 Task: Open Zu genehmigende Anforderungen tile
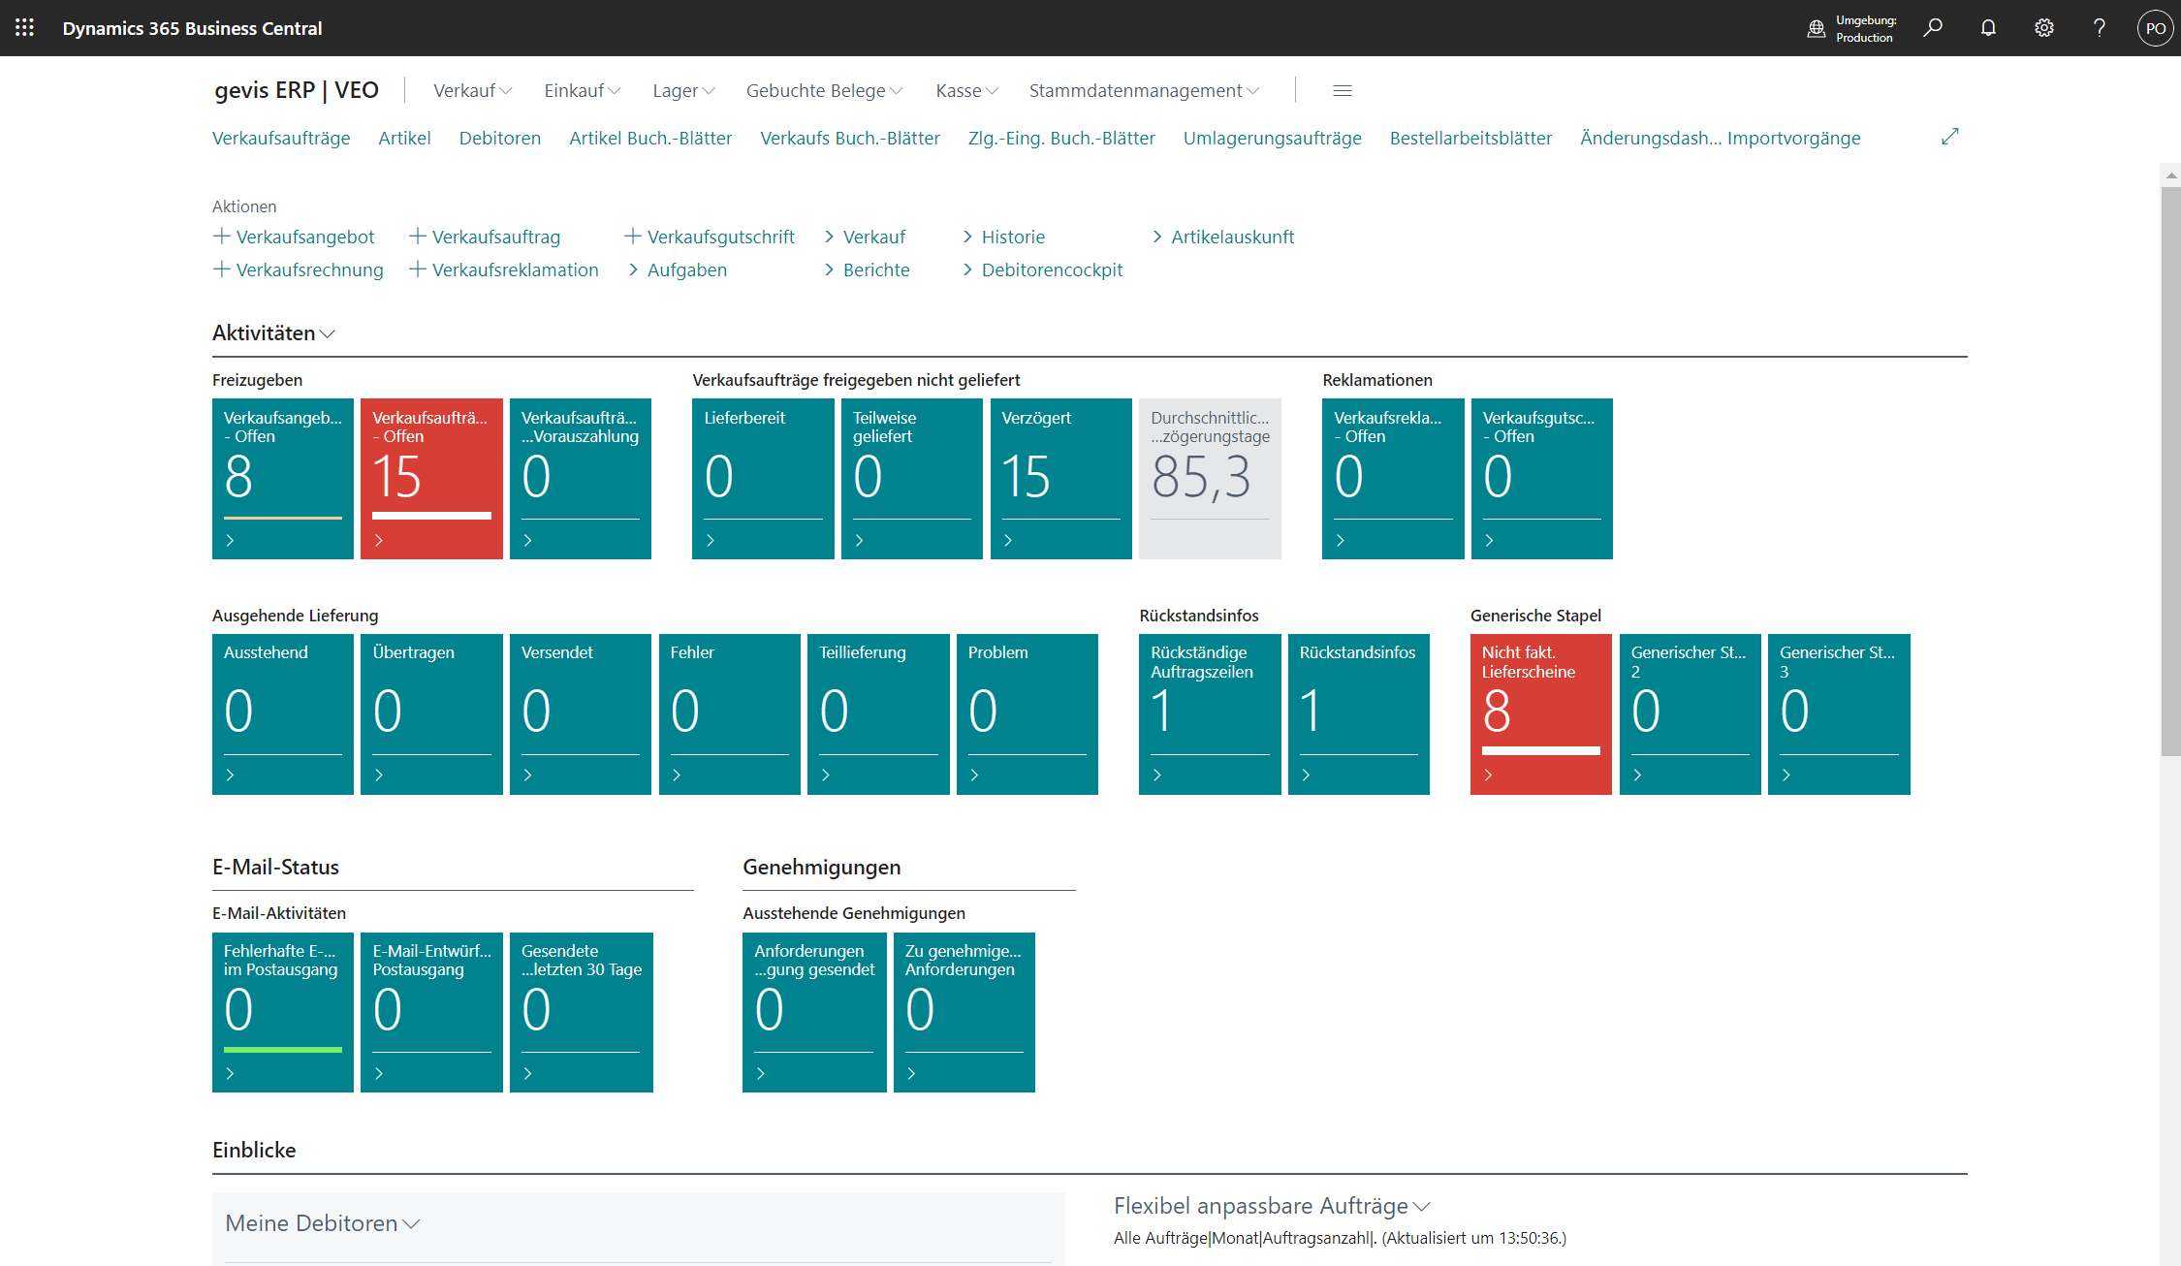point(964,1012)
